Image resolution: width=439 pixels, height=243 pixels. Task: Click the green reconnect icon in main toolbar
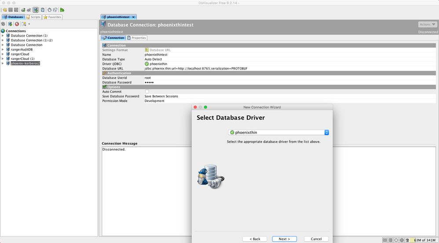(x=23, y=10)
